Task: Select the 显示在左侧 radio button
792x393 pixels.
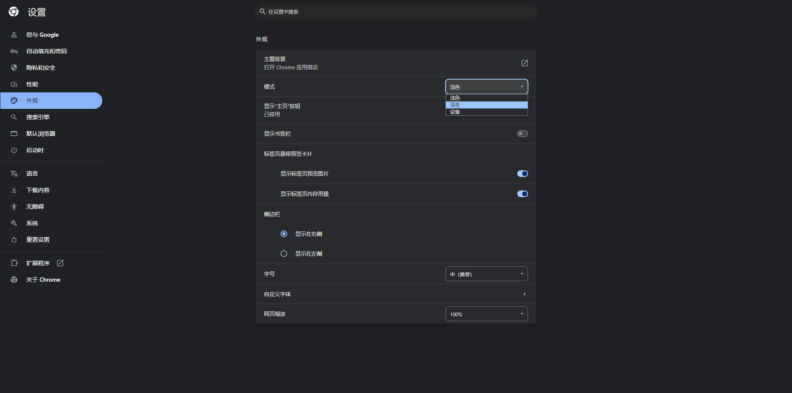Action: (x=284, y=254)
